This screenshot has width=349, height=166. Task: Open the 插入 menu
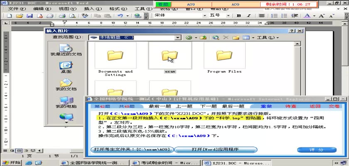tap(93, 9)
